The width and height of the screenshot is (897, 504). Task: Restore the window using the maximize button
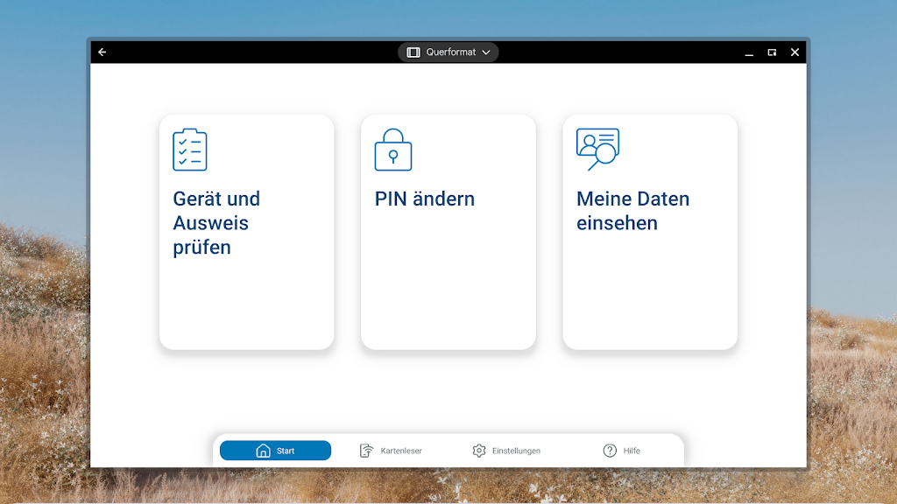coord(772,52)
